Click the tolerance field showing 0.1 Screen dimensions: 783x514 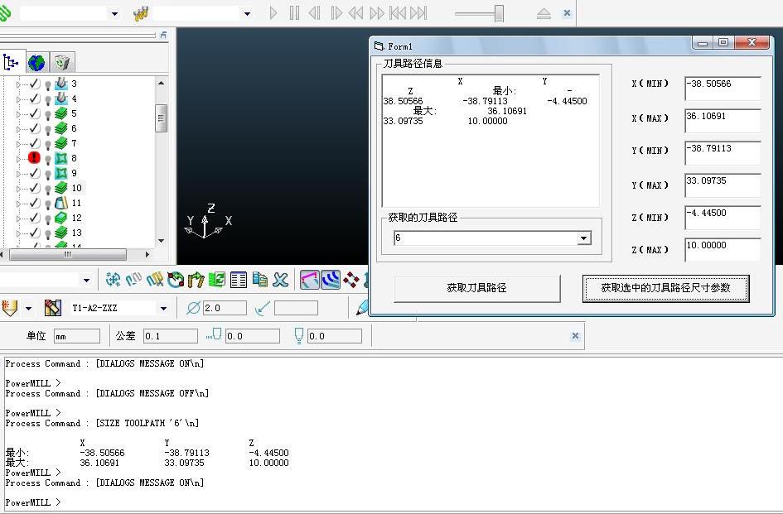(x=171, y=336)
